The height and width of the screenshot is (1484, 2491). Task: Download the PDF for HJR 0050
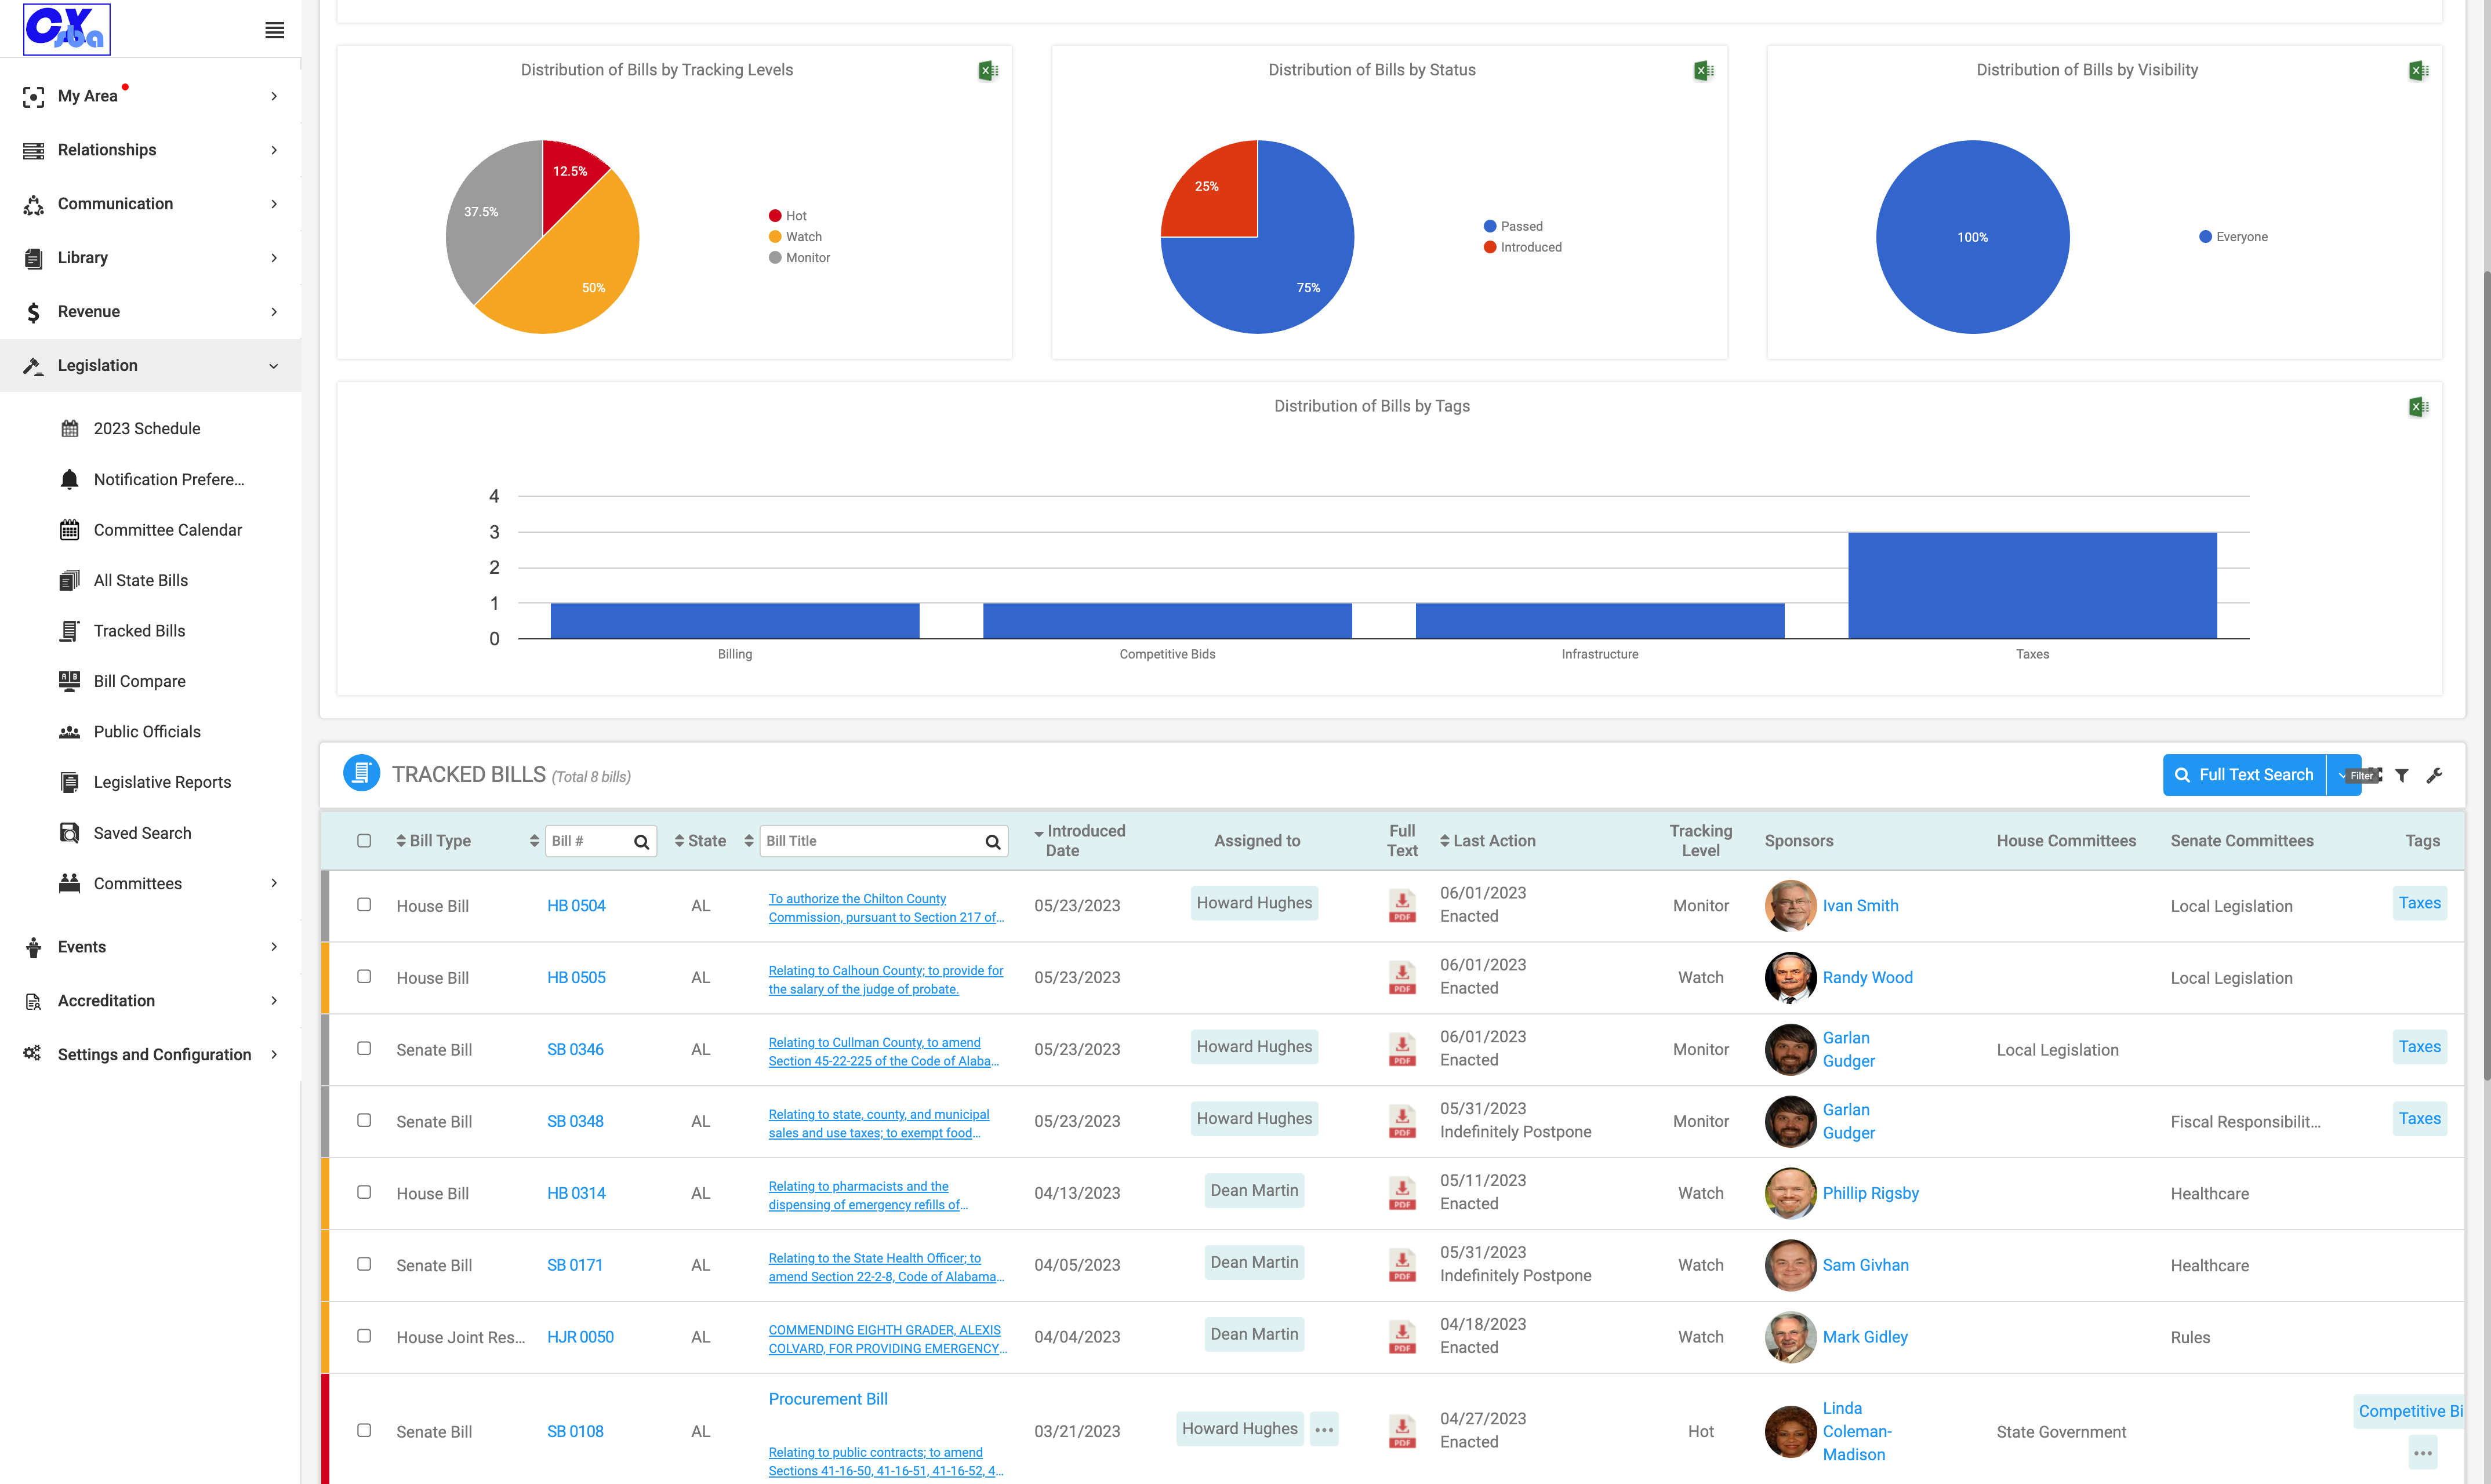(x=1402, y=1337)
